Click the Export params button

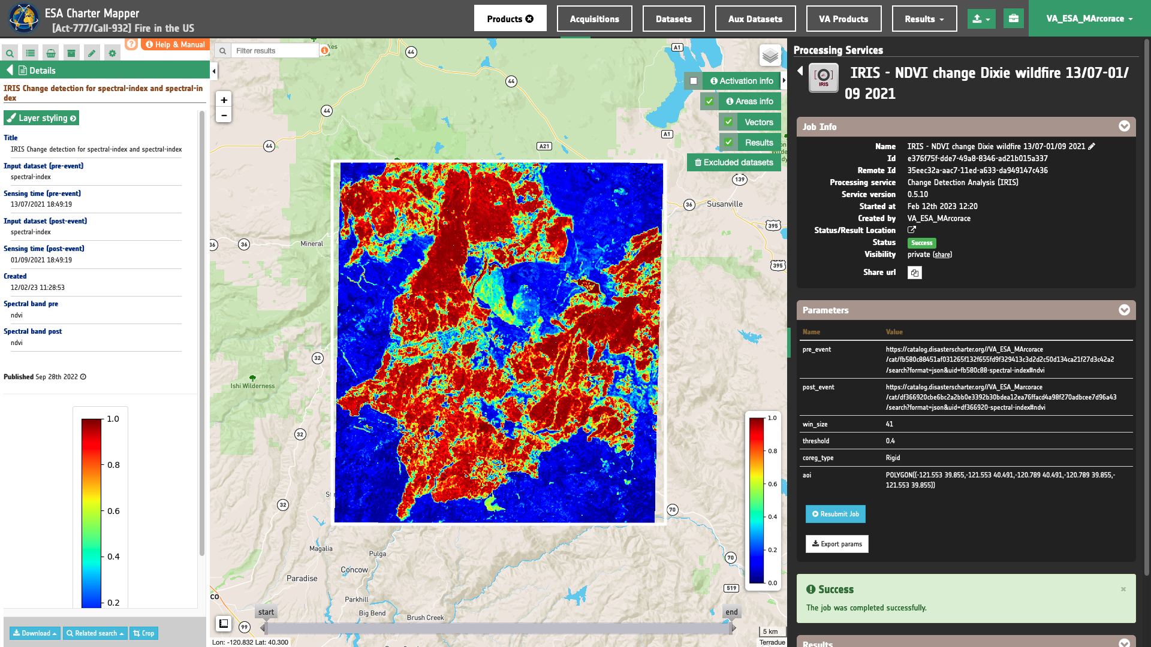[x=837, y=544]
